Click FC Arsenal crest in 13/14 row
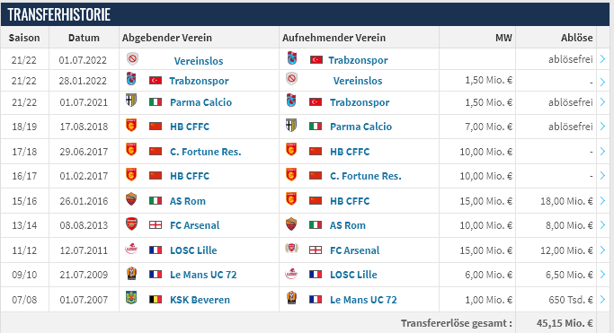614x333 pixels. pyautogui.click(x=131, y=224)
